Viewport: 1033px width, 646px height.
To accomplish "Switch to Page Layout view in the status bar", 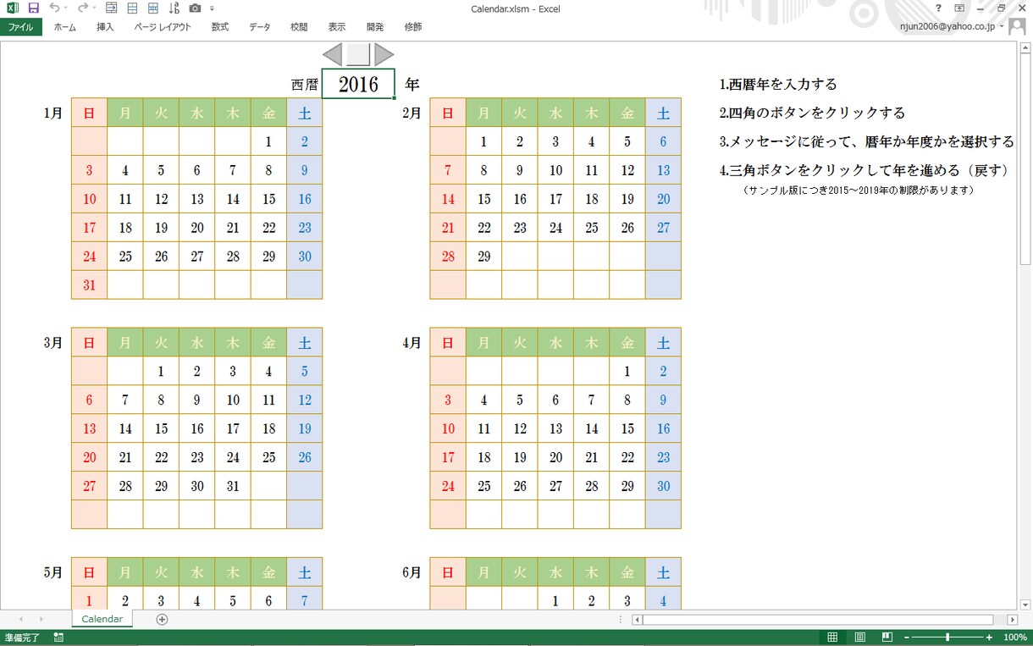I will coord(859,638).
